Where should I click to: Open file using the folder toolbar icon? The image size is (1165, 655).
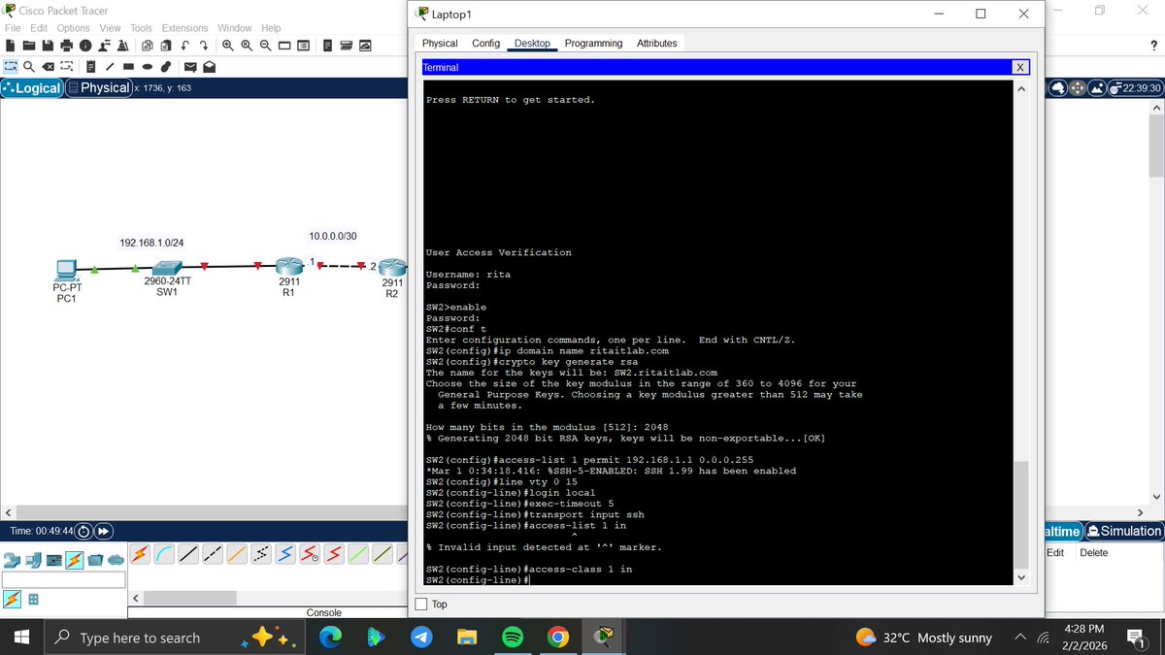coord(29,46)
